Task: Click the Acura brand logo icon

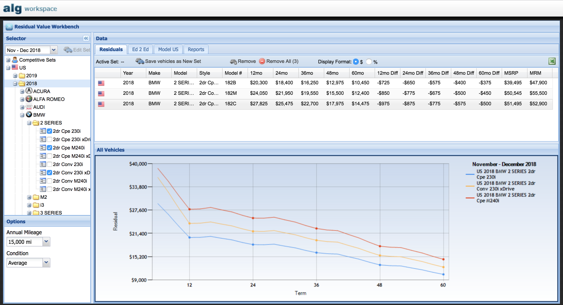Action: pos(29,91)
